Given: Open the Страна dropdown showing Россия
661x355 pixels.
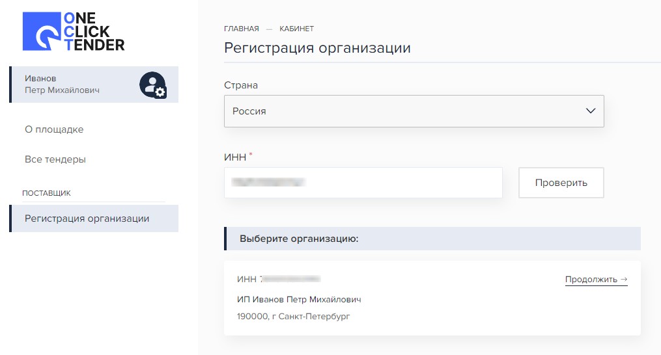Looking at the screenshot, I should [414, 111].
